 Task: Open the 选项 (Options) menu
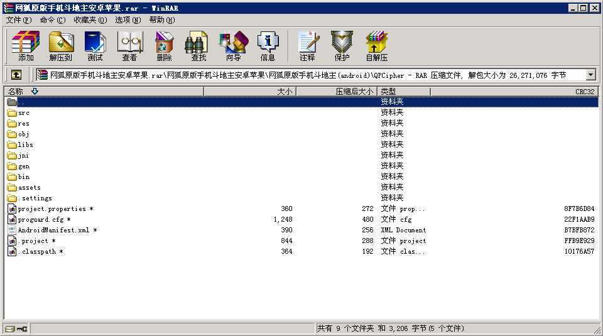click(128, 19)
